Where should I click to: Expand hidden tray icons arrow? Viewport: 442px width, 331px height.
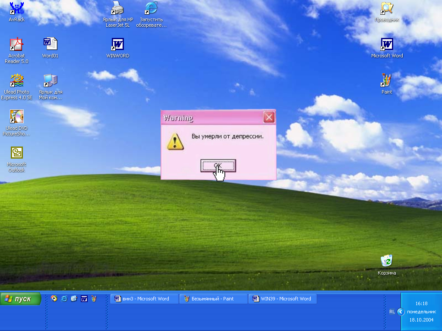tap(401, 312)
